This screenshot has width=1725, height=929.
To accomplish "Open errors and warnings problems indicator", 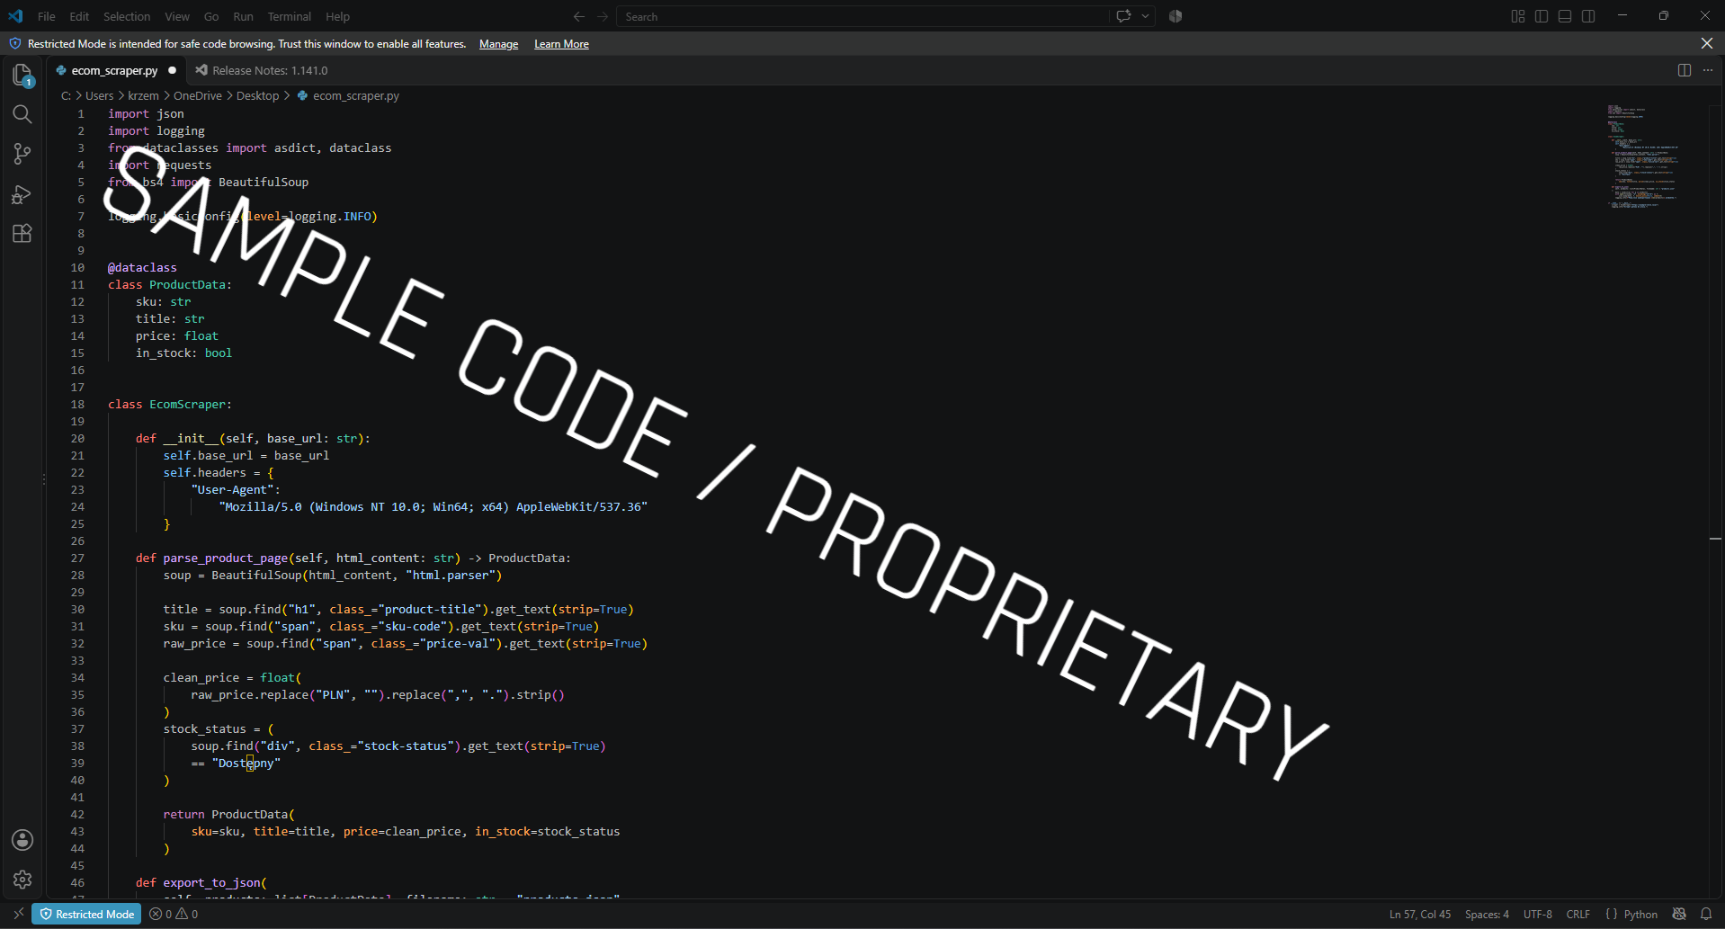I will (x=174, y=914).
